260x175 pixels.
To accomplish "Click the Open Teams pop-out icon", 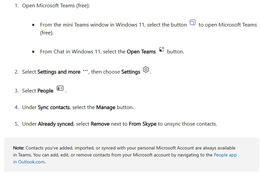I will [x=161, y=50].
